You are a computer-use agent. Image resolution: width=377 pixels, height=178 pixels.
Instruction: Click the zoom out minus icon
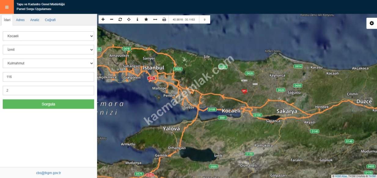[112, 20]
